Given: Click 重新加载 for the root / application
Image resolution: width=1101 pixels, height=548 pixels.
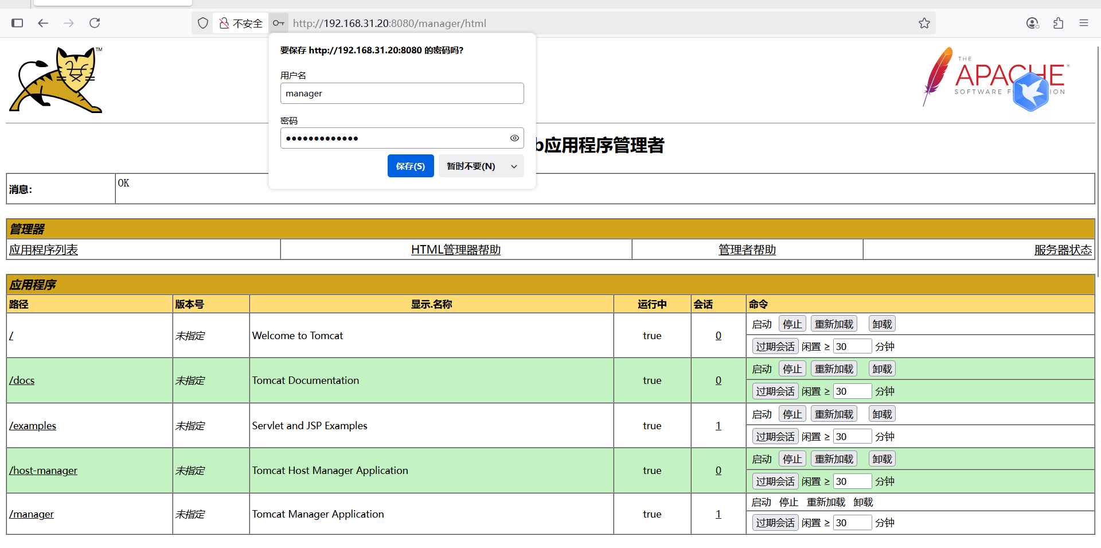Looking at the screenshot, I should pos(834,324).
